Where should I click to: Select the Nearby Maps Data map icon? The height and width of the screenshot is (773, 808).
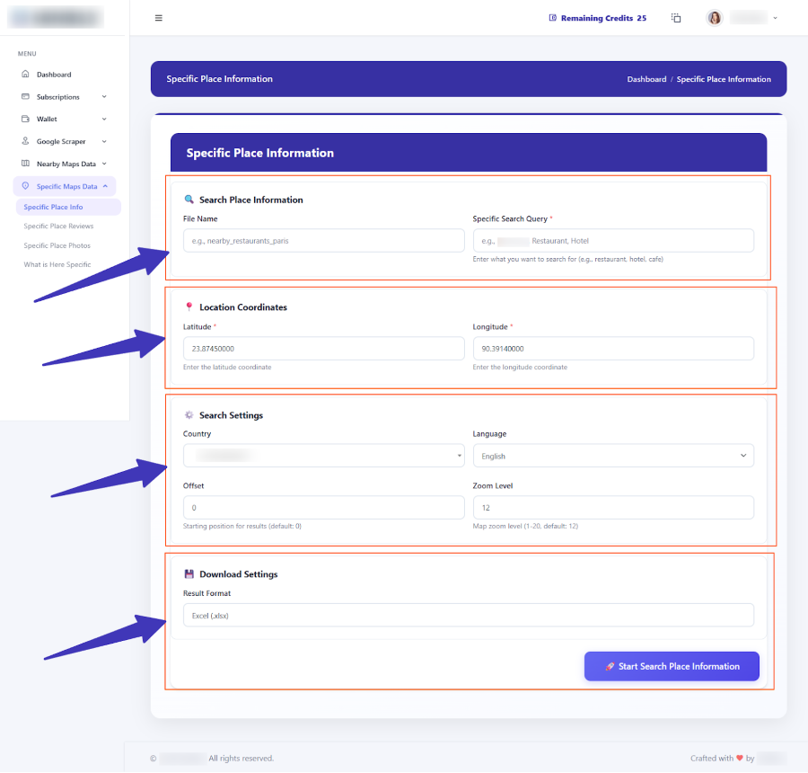point(26,164)
